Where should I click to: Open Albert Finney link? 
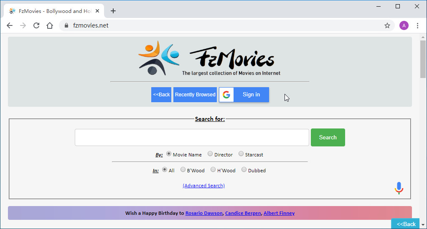pyautogui.click(x=279, y=213)
